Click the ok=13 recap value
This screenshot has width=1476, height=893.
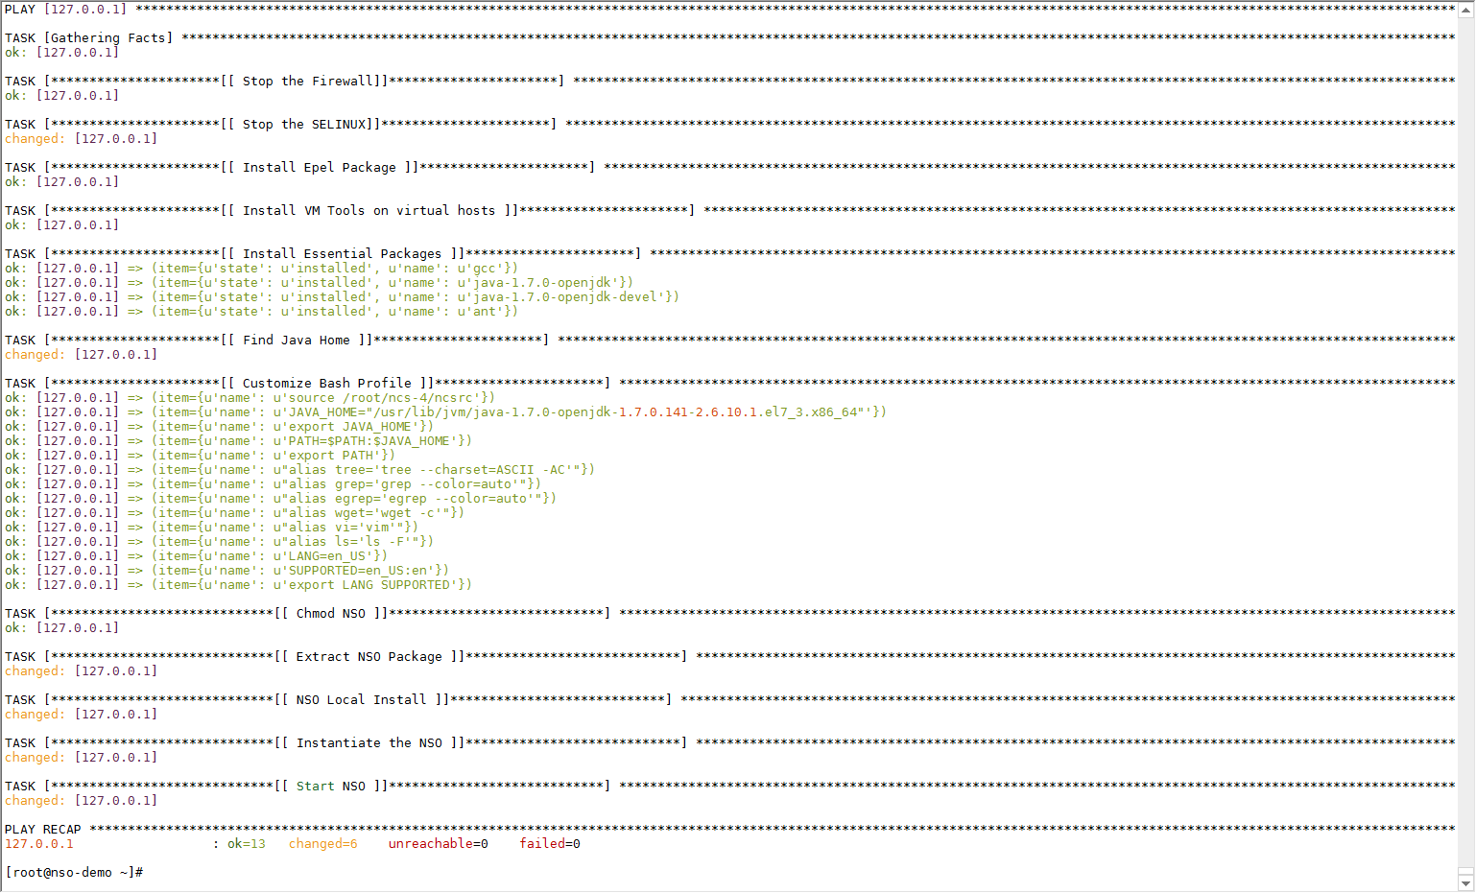tap(246, 843)
